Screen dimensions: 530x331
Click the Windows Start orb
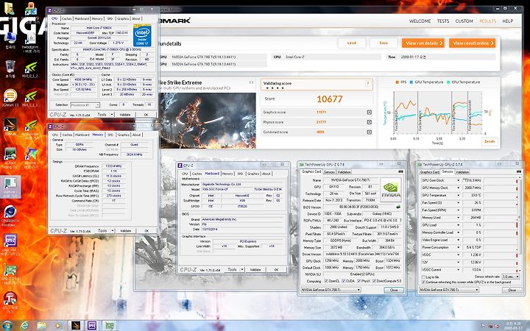(x=7, y=326)
